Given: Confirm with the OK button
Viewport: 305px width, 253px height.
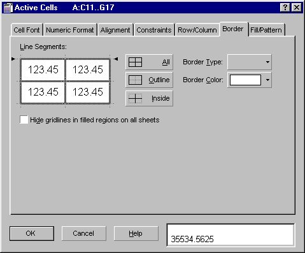Looking at the screenshot, I should 32,233.
